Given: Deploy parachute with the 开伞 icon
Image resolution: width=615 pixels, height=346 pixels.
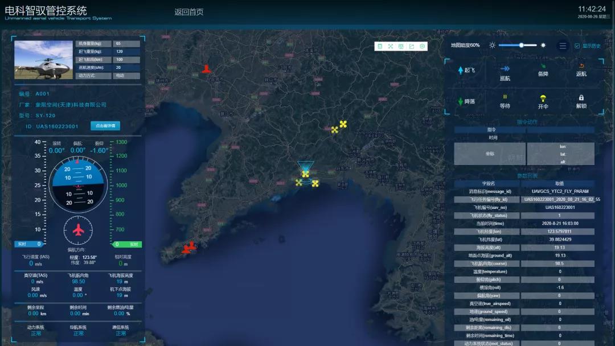Looking at the screenshot, I should [x=543, y=98].
